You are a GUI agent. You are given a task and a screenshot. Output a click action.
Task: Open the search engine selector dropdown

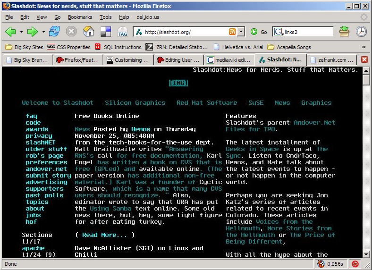click(x=279, y=32)
